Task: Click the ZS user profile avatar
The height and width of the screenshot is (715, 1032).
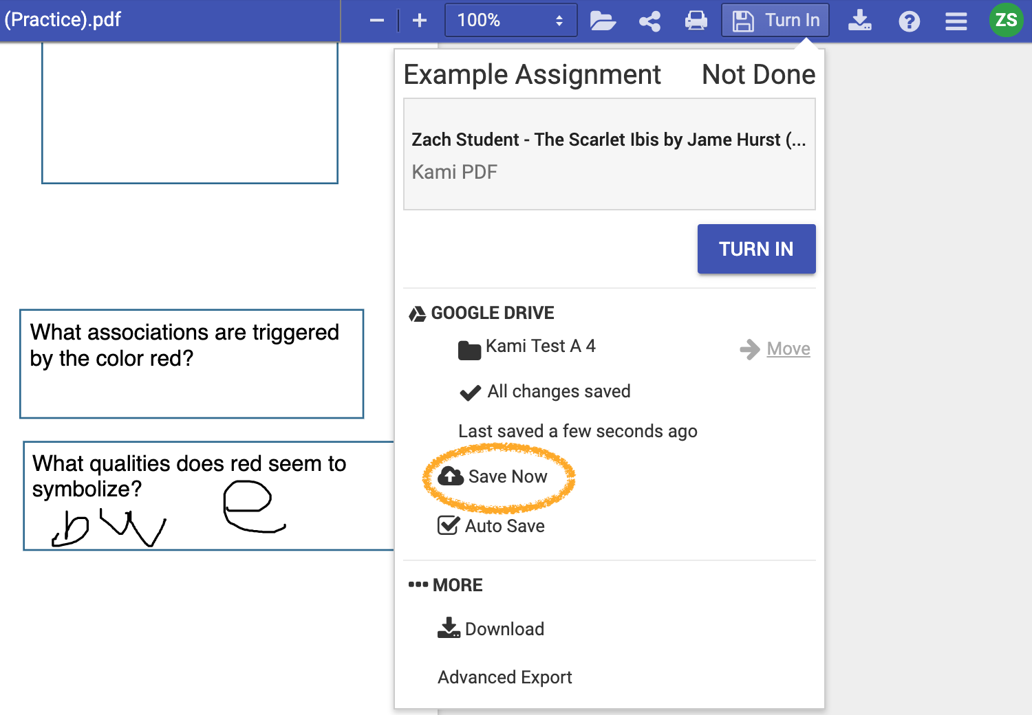Action: click(1006, 20)
